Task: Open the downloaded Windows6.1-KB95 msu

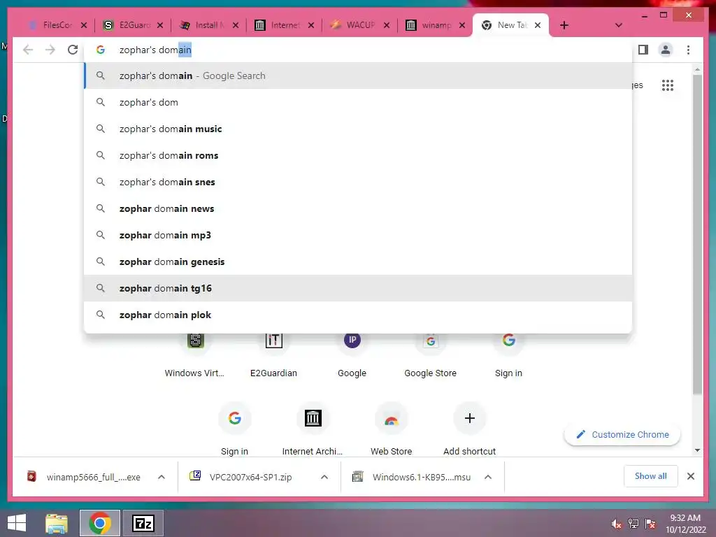Action: pos(413,477)
